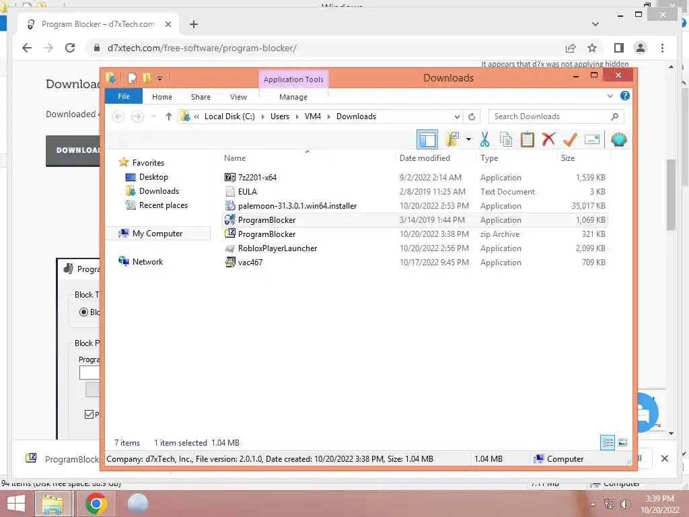689x517 pixels.
Task: Click the Rename icon in Explorer toolbar
Action: (x=592, y=140)
